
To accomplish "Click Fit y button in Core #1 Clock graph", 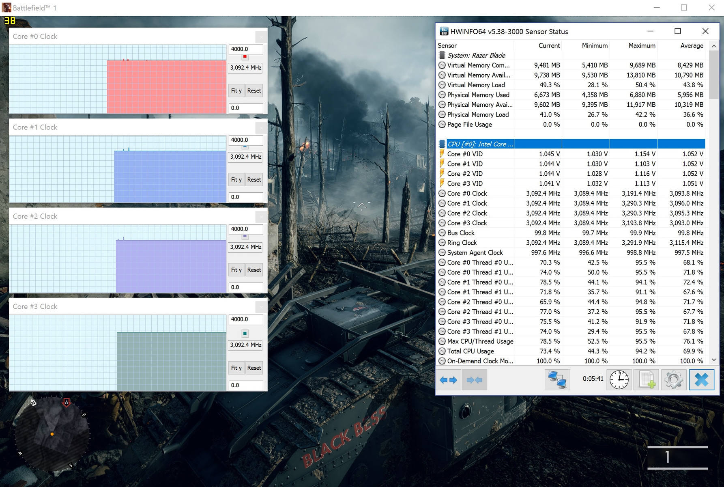I will coord(236,180).
